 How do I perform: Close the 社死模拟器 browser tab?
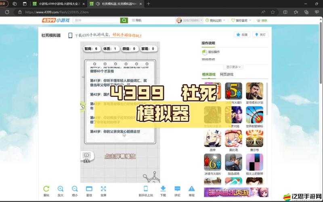pyautogui.click(x=141, y=4)
